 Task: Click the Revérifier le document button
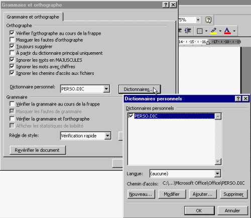pyautogui.click(x=38, y=150)
